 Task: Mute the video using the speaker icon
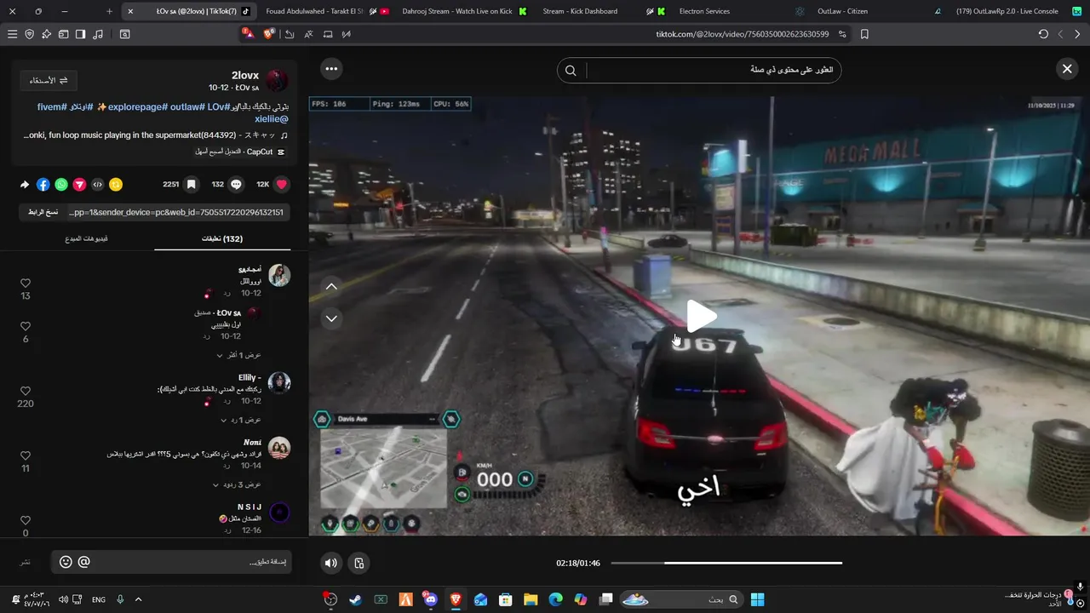[x=331, y=563]
